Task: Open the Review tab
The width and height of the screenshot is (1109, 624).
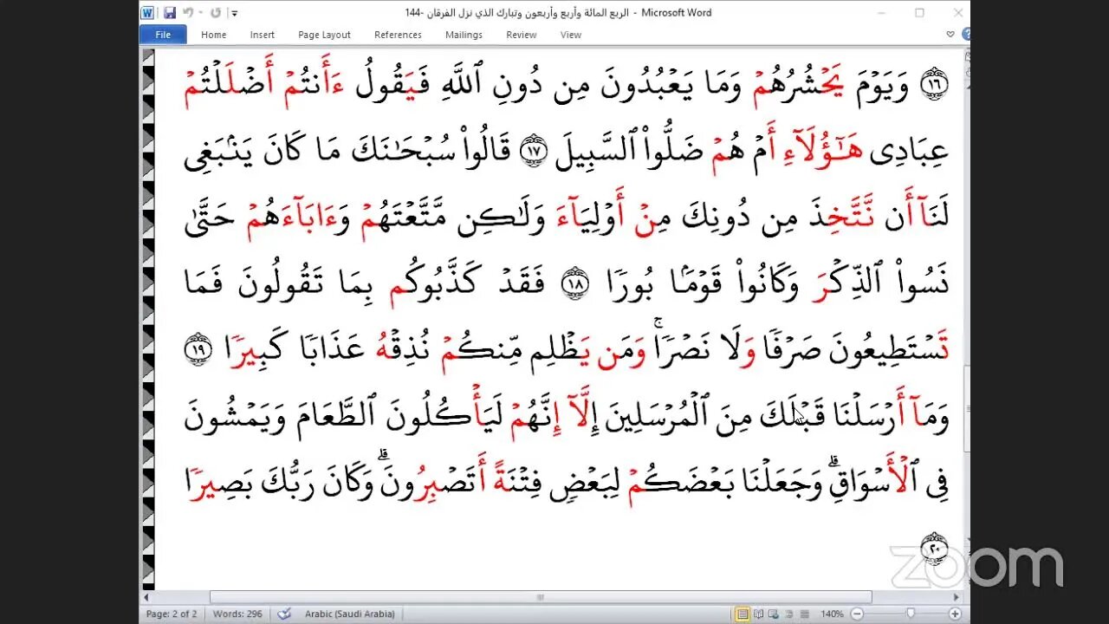Action: (522, 35)
